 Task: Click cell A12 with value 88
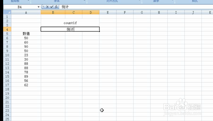pos(26,64)
